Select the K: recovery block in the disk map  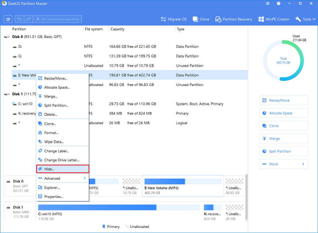(213, 212)
